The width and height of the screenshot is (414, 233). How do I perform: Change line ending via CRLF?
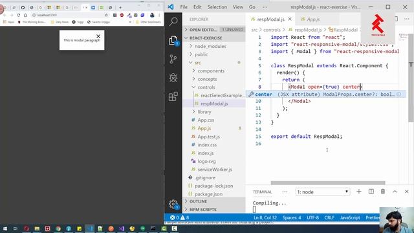coord(329,217)
